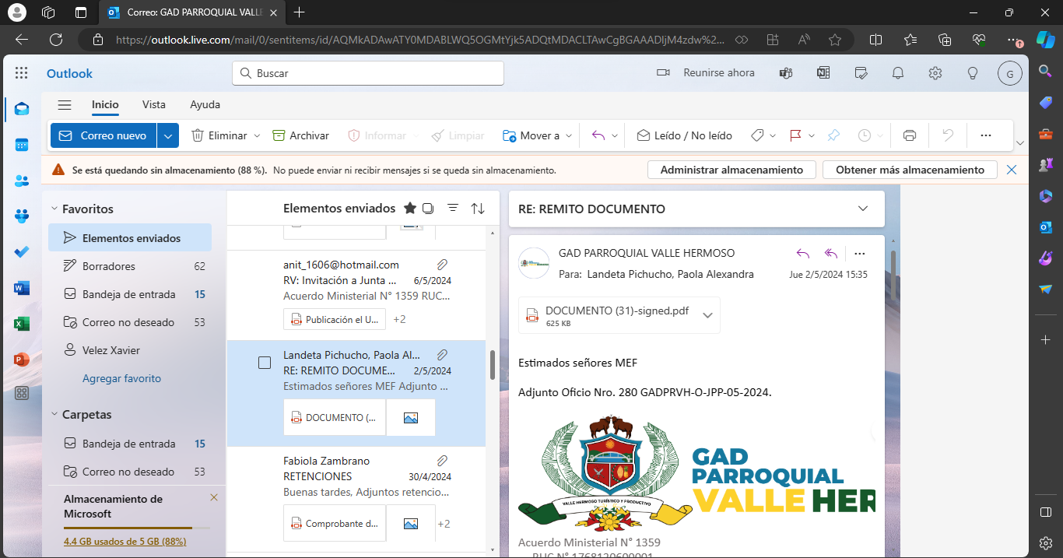Open Outlook settings gear icon
The image size is (1063, 558).
(935, 73)
